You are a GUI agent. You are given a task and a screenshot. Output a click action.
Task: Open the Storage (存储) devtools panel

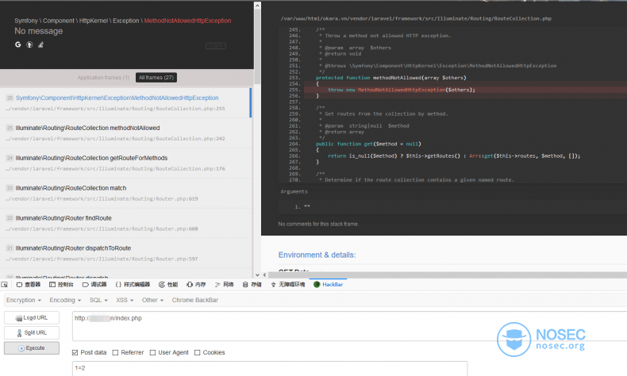[252, 285]
